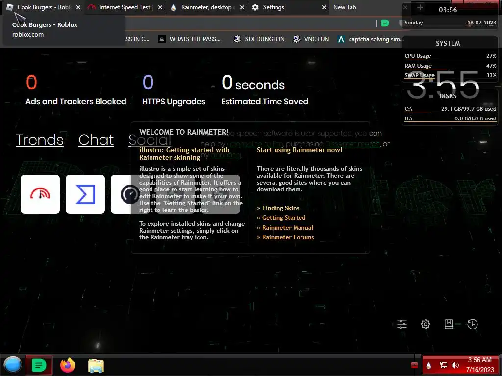This screenshot has width=502, height=376.
Task: Close the Rainmeter tab
Action: pos(242,7)
